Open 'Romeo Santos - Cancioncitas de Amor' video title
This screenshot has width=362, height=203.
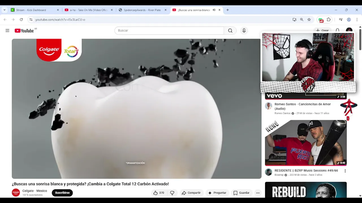pyautogui.click(x=303, y=106)
